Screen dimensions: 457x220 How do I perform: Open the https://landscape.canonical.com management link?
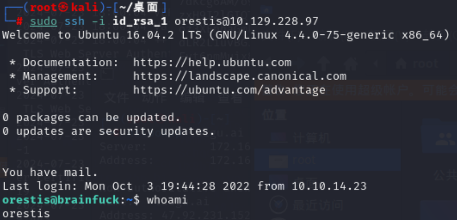[239, 76]
